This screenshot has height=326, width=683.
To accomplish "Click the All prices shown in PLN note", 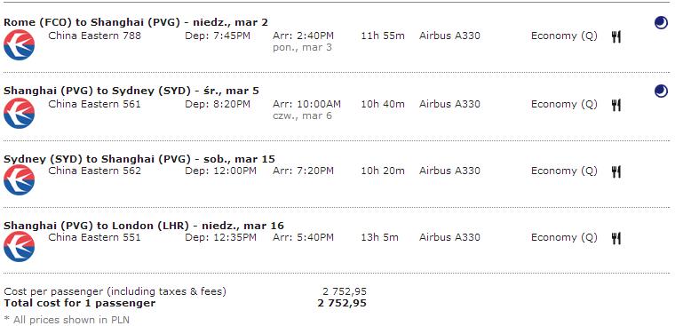I will click(x=67, y=320).
